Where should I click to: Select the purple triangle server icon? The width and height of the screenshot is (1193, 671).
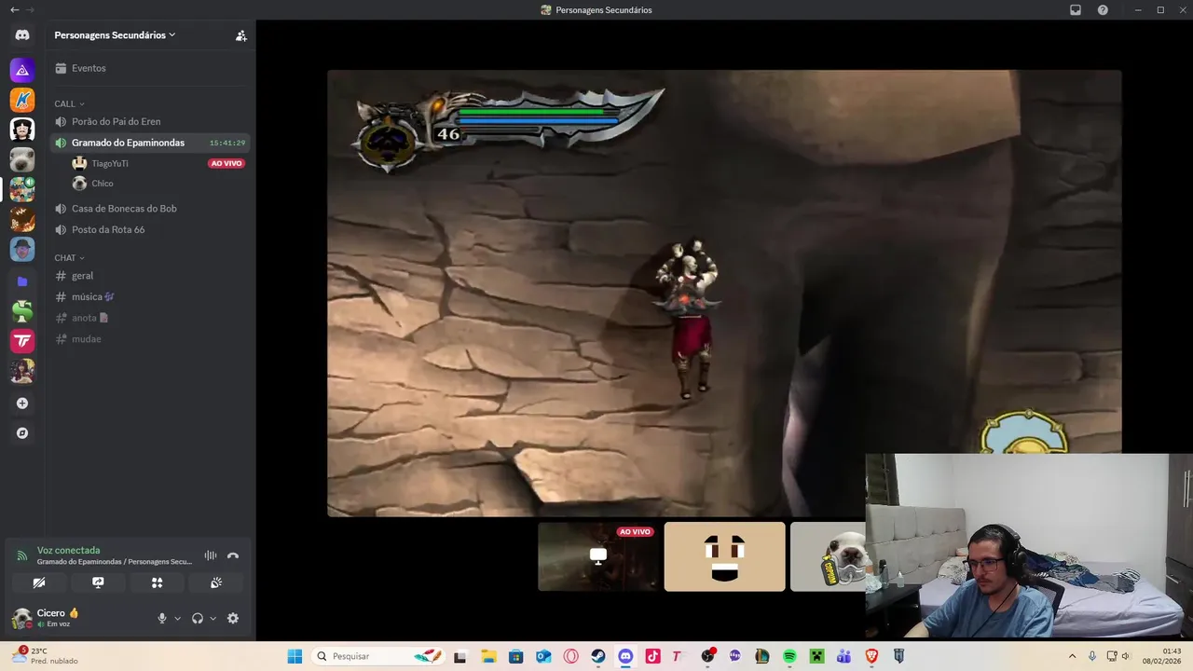(x=22, y=70)
